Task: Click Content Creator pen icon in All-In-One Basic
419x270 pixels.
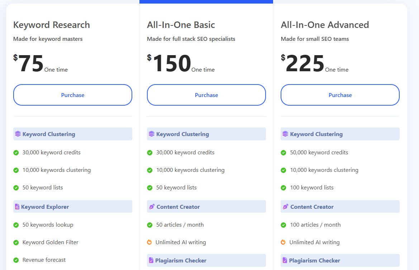Action: coord(152,207)
